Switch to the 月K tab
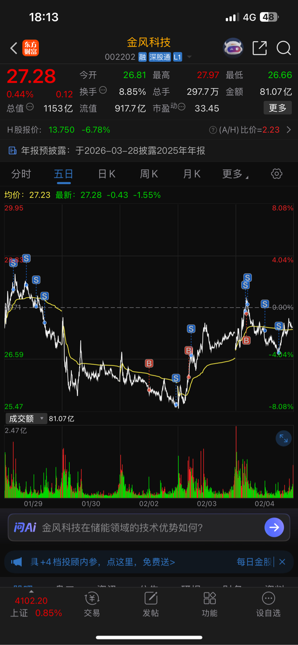The image size is (298, 645). point(192,174)
